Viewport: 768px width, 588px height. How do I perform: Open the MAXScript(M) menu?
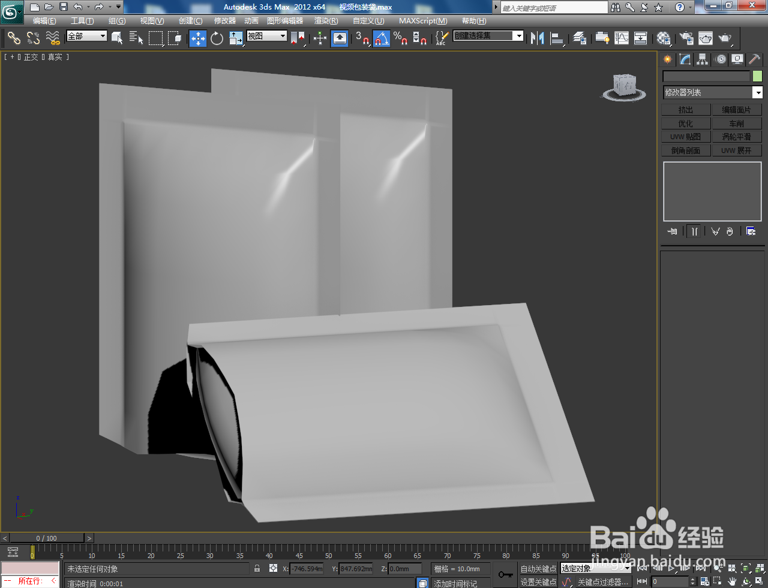tap(423, 21)
